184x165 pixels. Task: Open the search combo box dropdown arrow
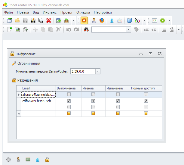[128, 30]
